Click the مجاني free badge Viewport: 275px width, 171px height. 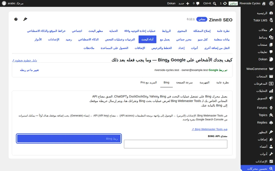click(x=202, y=19)
